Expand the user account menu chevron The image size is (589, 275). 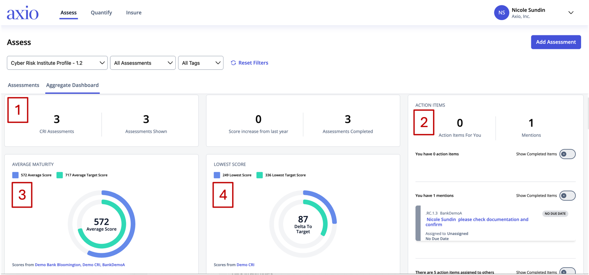pos(571,13)
